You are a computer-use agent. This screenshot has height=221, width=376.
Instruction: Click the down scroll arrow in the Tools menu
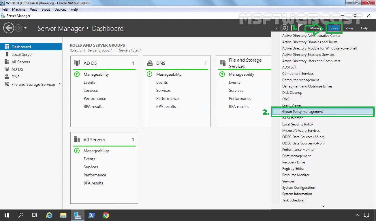click(323, 206)
